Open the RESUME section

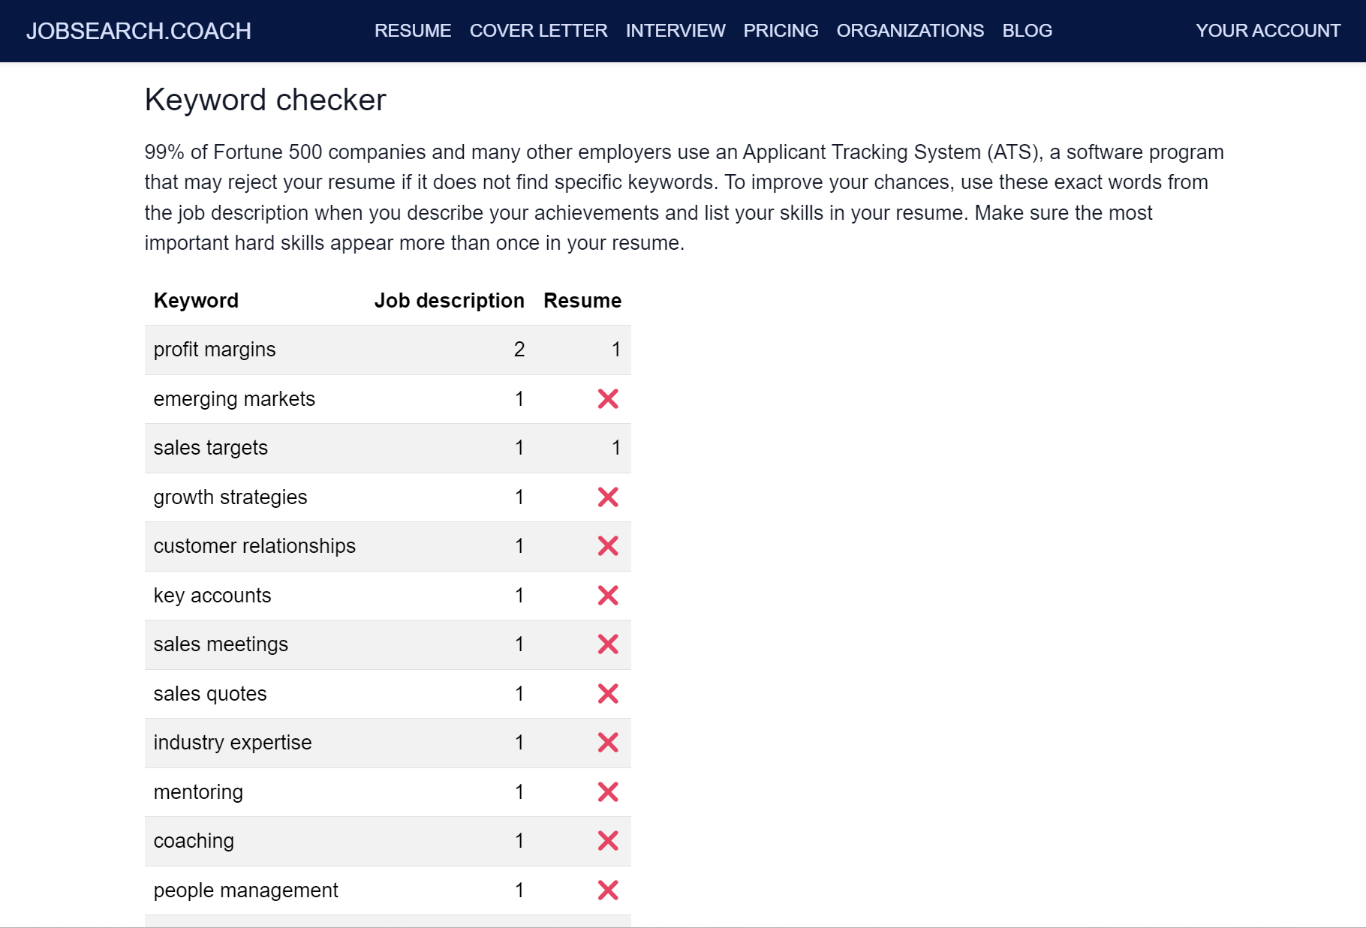coord(413,31)
